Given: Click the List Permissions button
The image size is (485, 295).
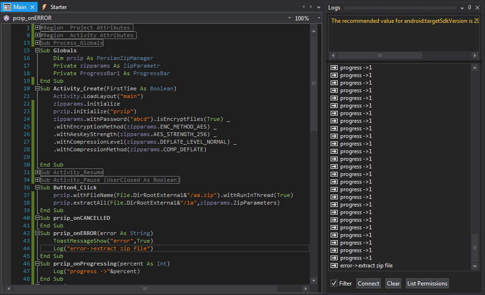Looking at the screenshot, I should click(427, 284).
